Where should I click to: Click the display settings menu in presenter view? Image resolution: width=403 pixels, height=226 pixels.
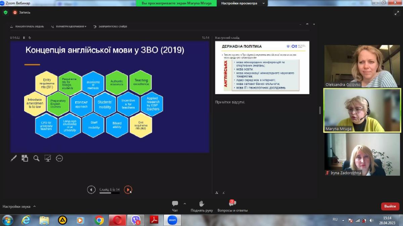click(69, 26)
